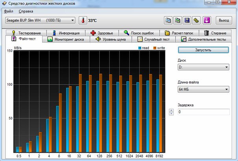Screen dimensions: 238x161
Task: Click the copy text to clipboard icon
Action: [168, 20]
